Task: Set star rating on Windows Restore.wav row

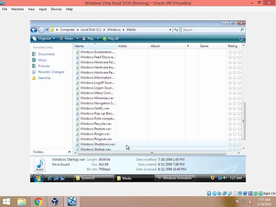Action: 235,129
